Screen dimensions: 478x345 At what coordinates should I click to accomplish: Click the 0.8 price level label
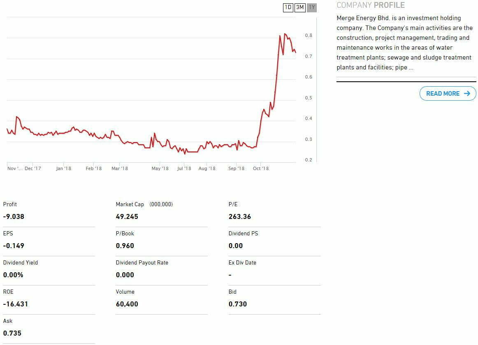pos(309,36)
